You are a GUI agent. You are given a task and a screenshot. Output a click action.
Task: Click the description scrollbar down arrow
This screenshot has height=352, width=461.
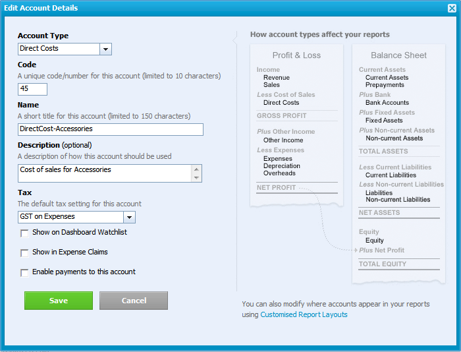tap(197, 178)
